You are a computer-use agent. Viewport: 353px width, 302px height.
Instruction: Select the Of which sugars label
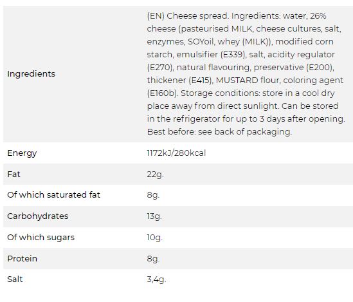click(x=41, y=238)
